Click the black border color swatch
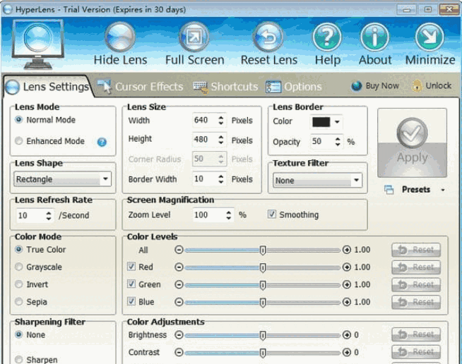 (x=321, y=122)
